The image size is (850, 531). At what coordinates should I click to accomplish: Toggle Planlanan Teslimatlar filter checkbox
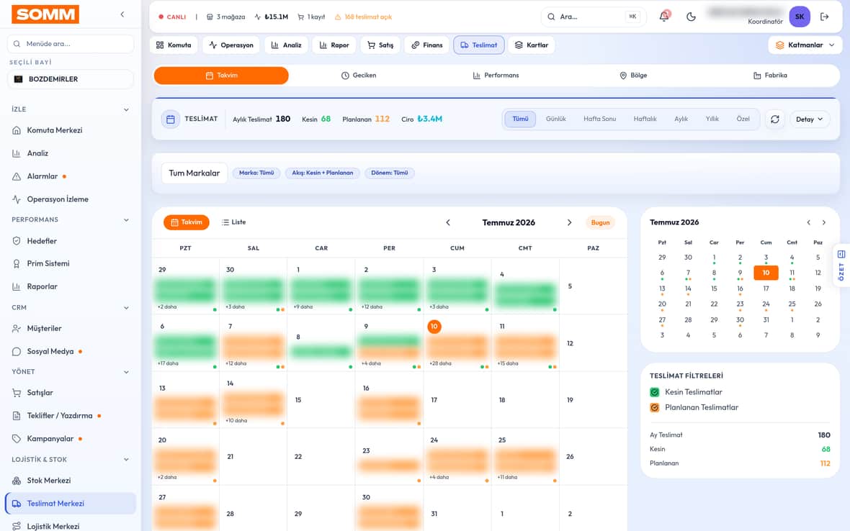tap(654, 407)
